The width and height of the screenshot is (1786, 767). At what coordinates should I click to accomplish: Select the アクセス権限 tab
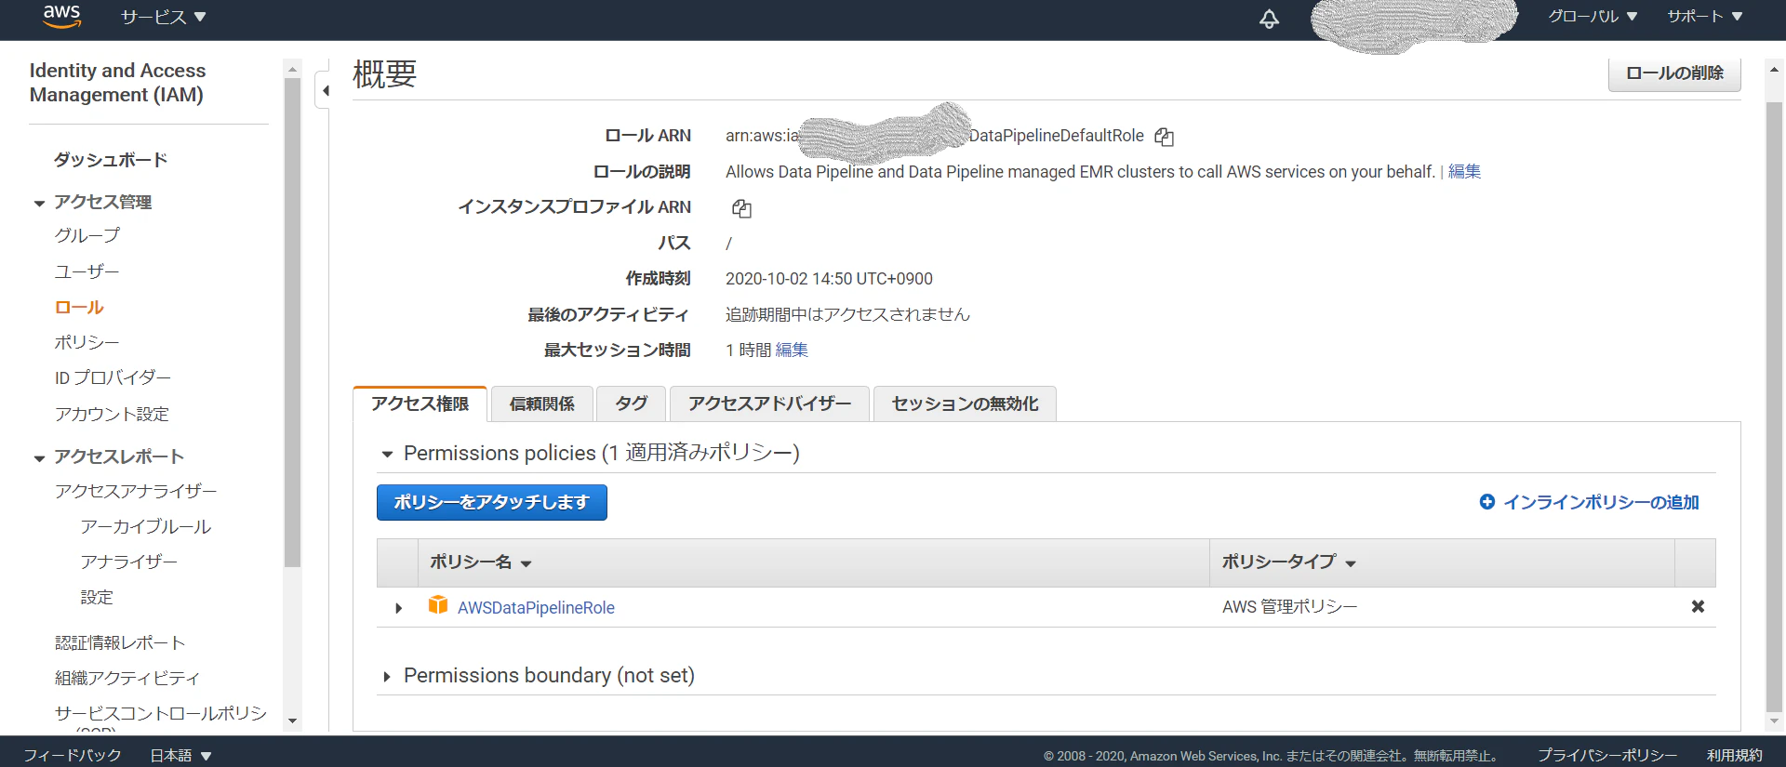click(x=420, y=403)
